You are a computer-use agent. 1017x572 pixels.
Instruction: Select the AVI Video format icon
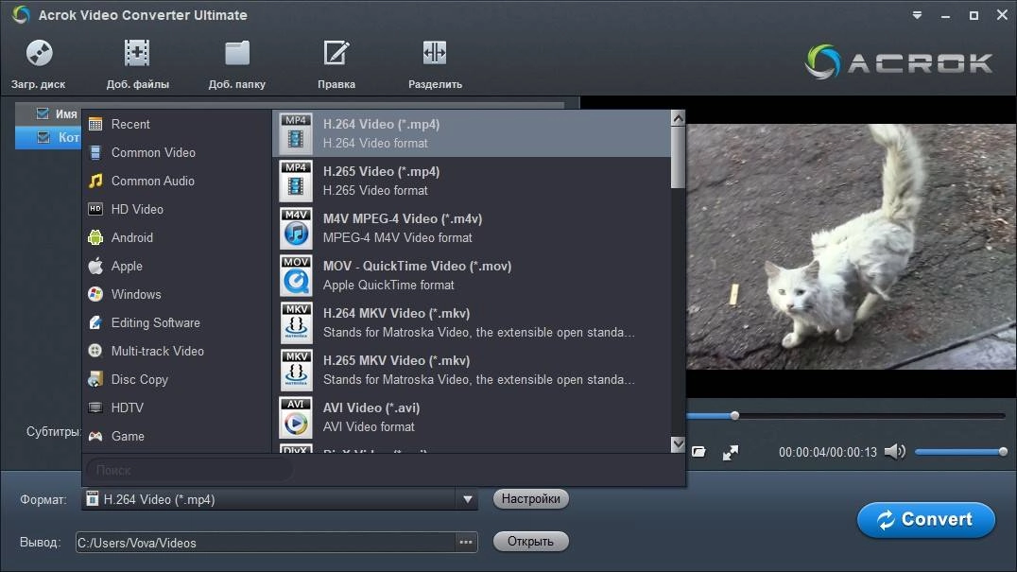click(296, 417)
